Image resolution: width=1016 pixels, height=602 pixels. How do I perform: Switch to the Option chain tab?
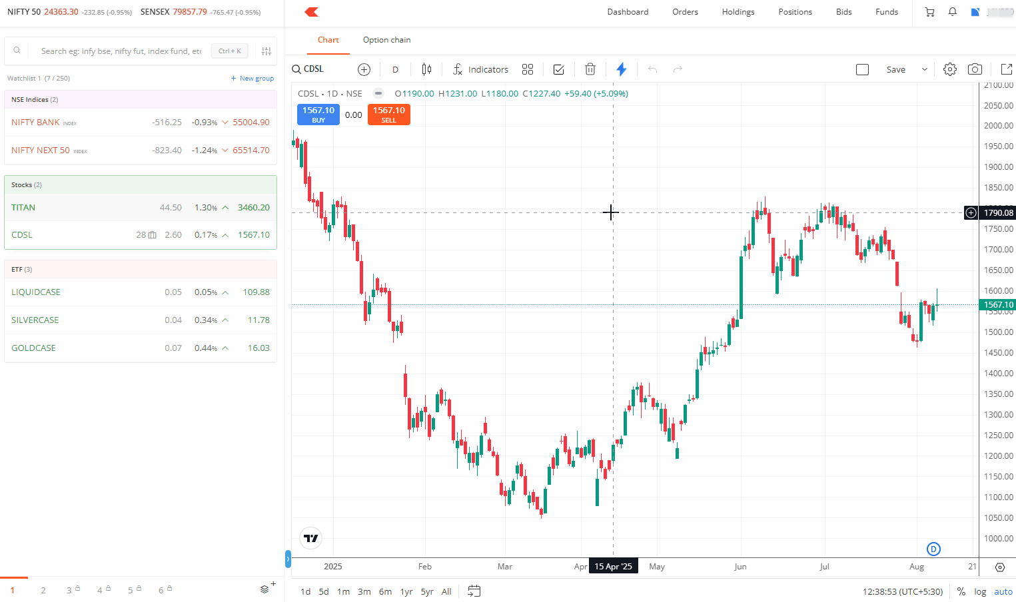click(x=386, y=40)
